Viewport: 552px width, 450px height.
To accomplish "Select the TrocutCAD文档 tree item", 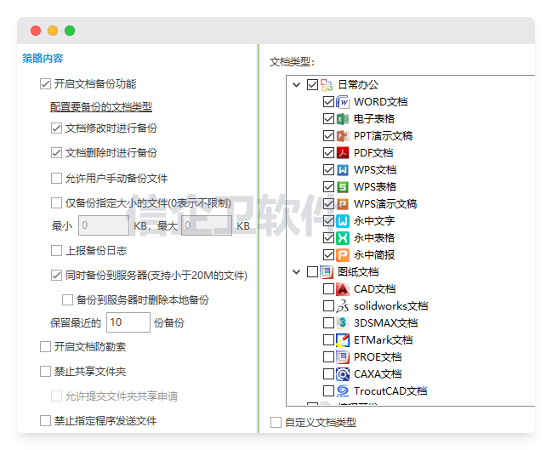I will [390, 391].
